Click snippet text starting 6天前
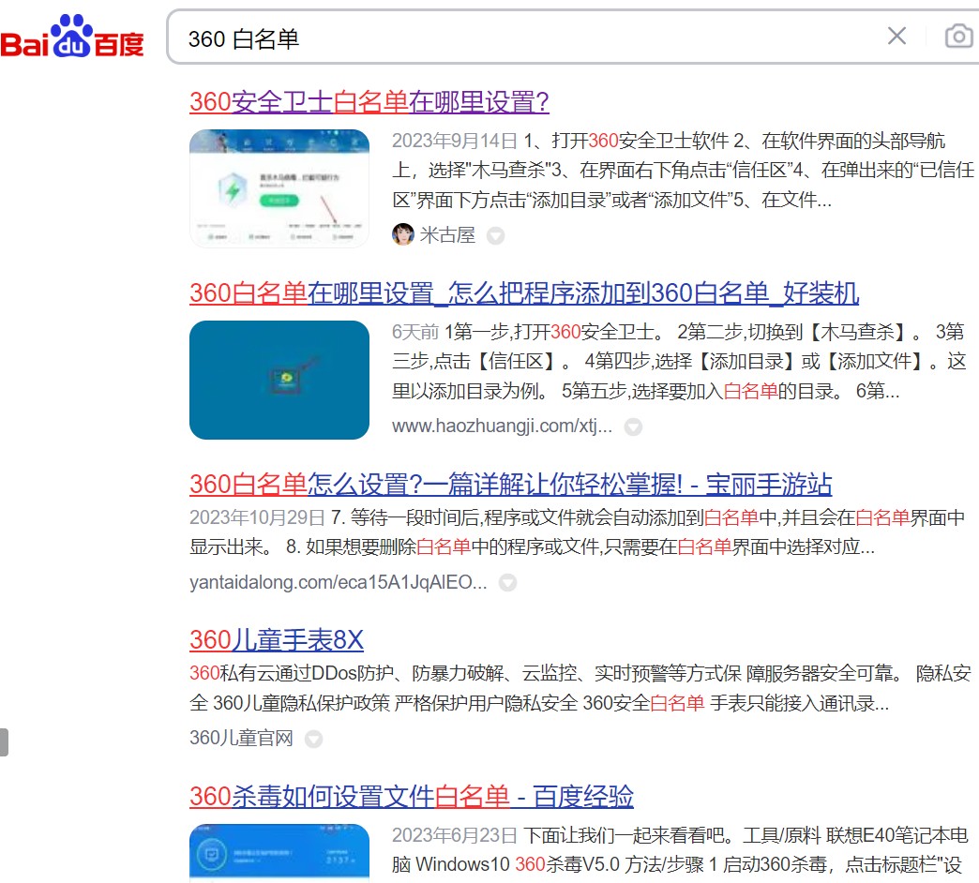The width and height of the screenshot is (979, 883). [x=679, y=361]
